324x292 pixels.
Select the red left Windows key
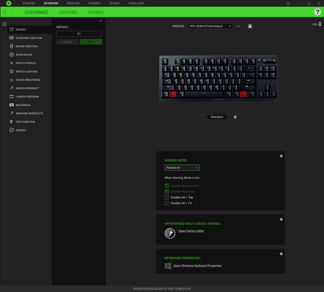click(173, 94)
